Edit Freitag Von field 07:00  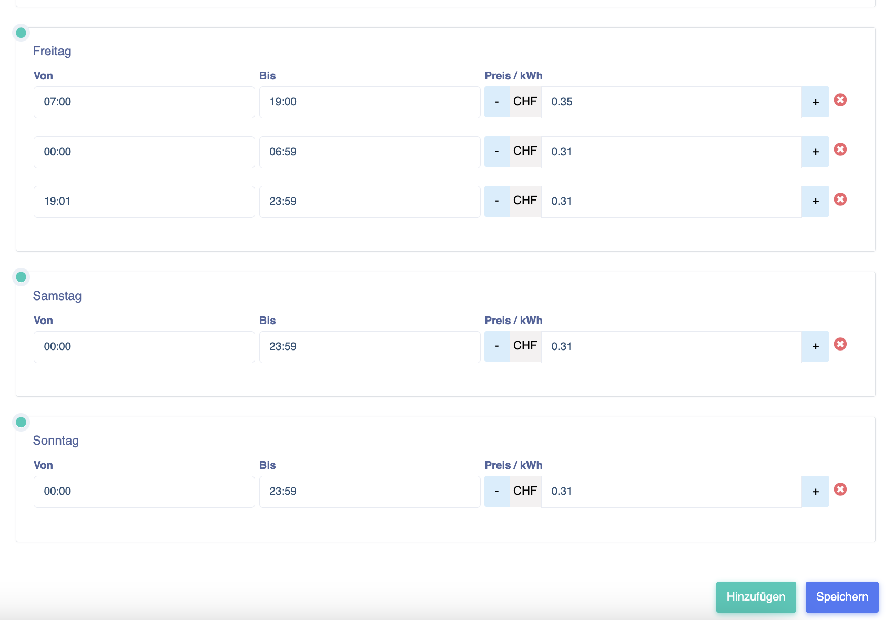point(144,102)
